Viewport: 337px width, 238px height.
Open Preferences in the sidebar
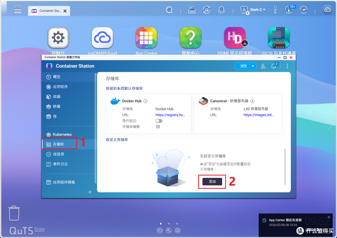coord(68,154)
